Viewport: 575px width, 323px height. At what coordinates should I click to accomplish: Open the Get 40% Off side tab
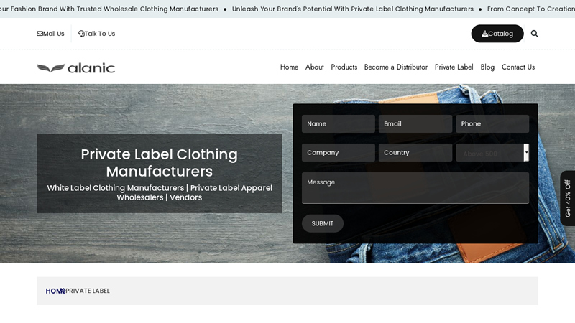pos(568,198)
